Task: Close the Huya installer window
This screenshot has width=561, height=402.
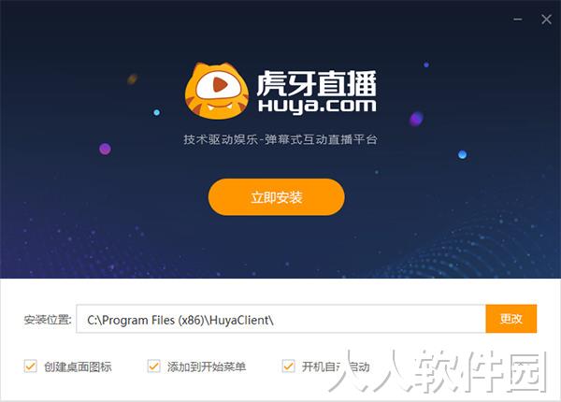Action: coord(546,19)
